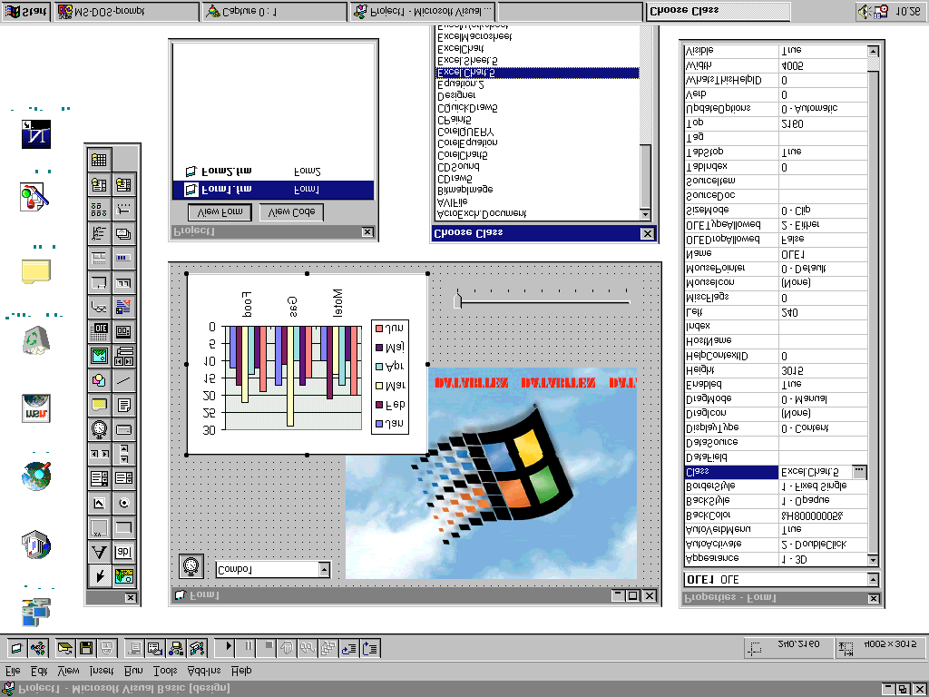Click the Choose Class list scroll-down arrow

coord(645,214)
